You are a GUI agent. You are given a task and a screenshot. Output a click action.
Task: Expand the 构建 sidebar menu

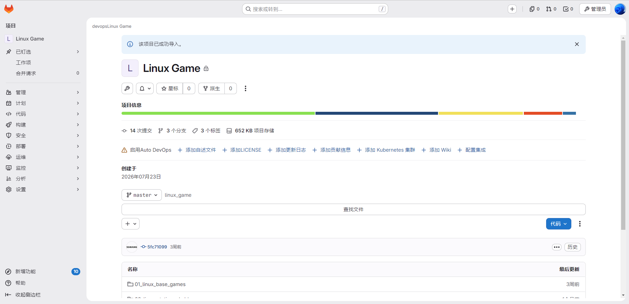43,125
